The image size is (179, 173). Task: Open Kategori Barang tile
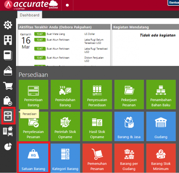click(65, 157)
